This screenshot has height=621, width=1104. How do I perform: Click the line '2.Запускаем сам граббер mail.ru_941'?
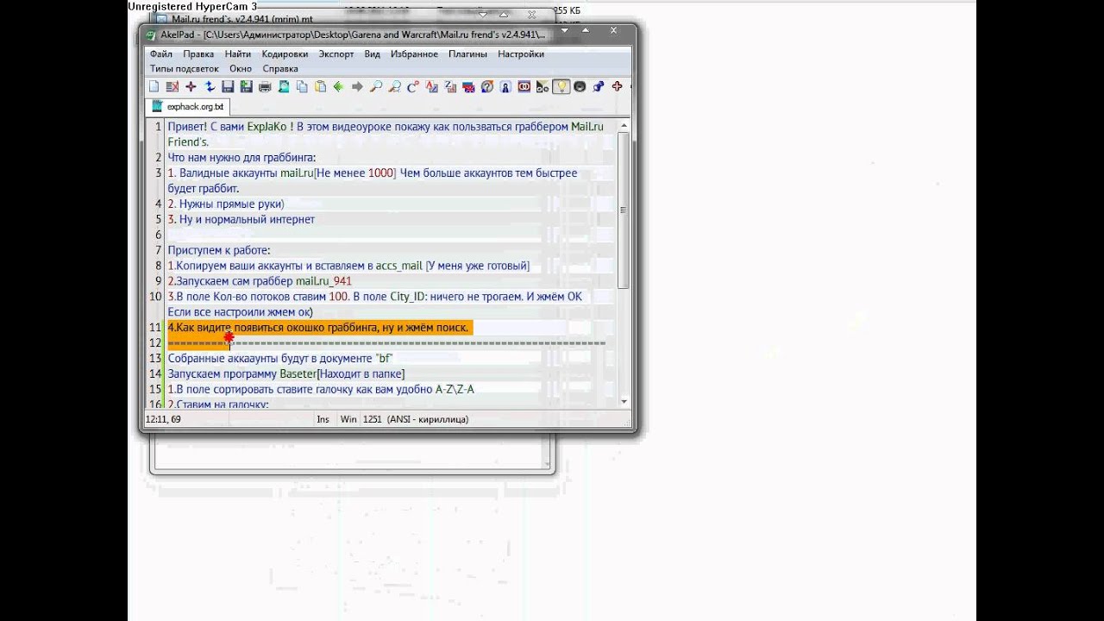pyautogui.click(x=260, y=281)
